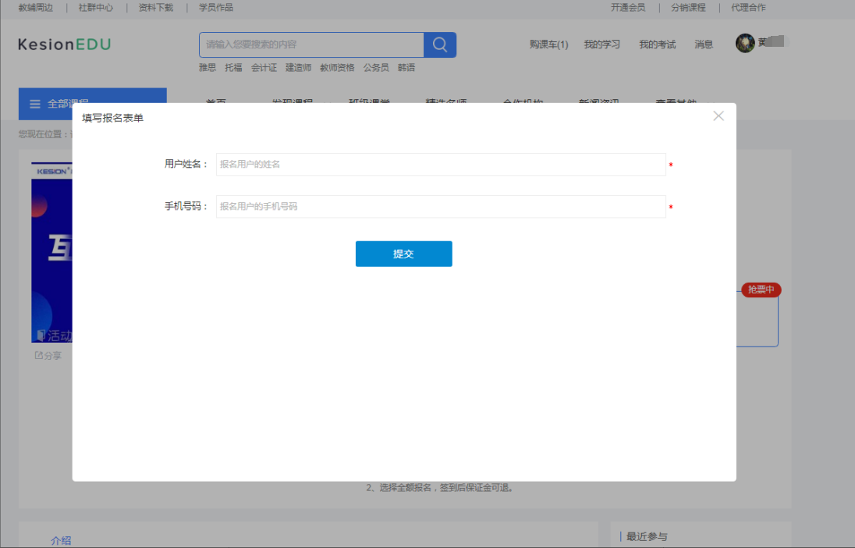Focus the 手机号码 phone input field

coord(441,206)
